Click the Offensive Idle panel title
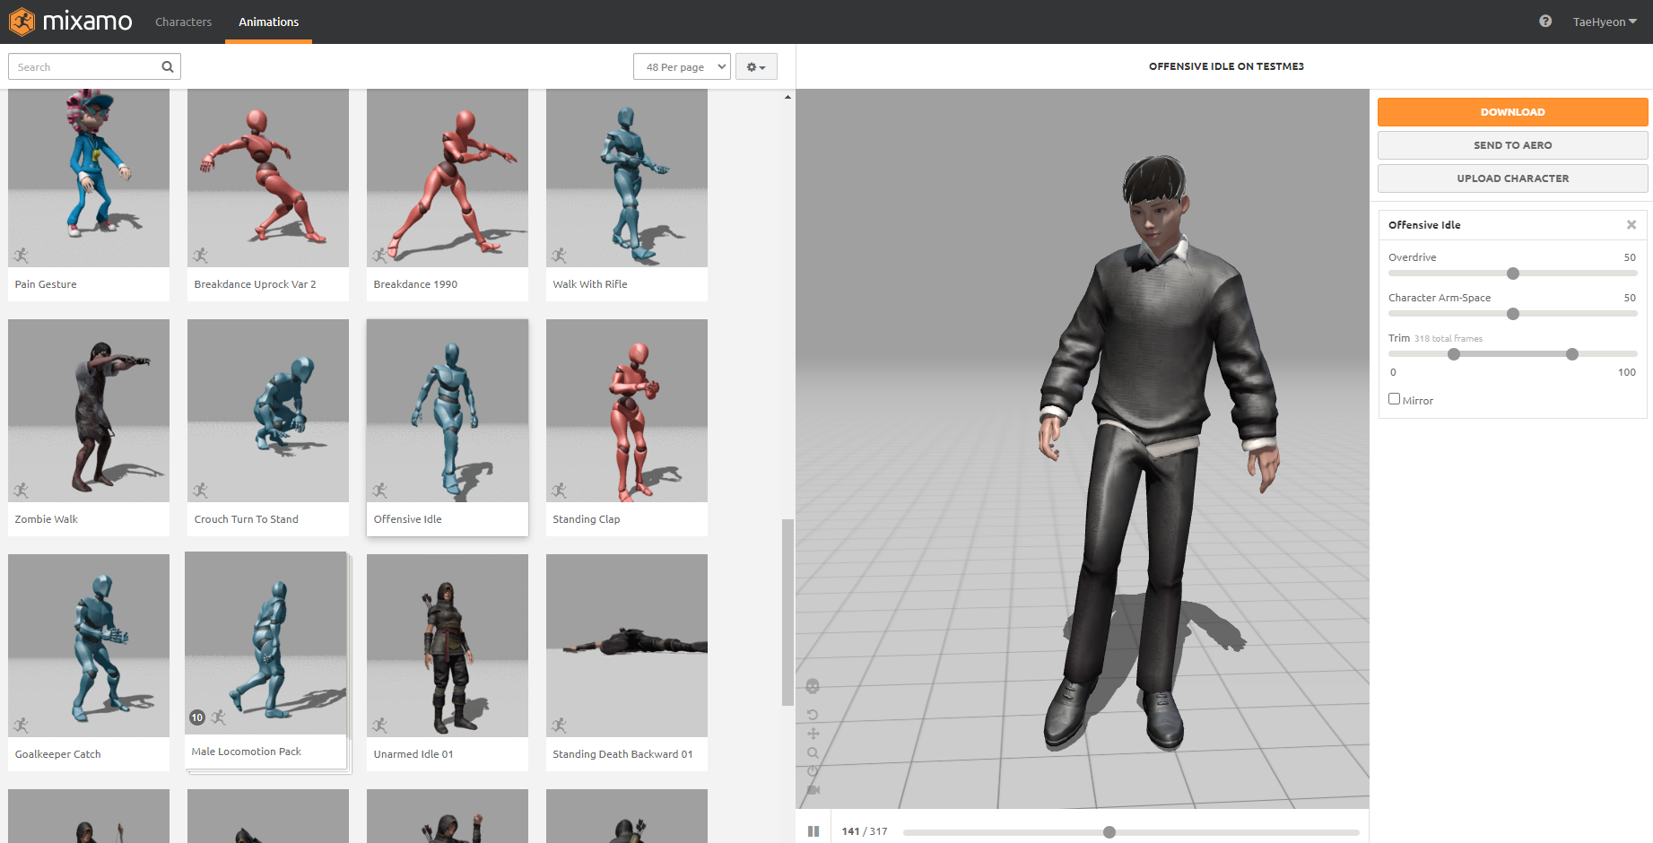Screen dimensions: 1653x843 [x=1424, y=225]
